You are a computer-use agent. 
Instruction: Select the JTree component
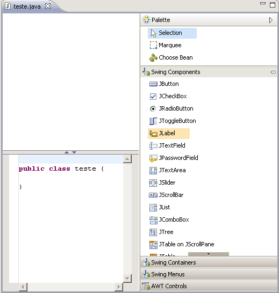coord(161,232)
